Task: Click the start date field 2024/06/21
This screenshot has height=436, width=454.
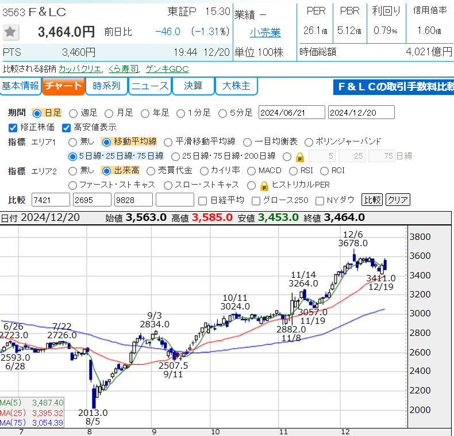Action: point(291,113)
